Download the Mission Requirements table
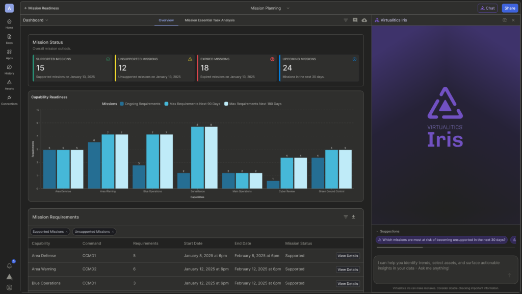Viewport: 522px width, 294px height. (x=354, y=217)
